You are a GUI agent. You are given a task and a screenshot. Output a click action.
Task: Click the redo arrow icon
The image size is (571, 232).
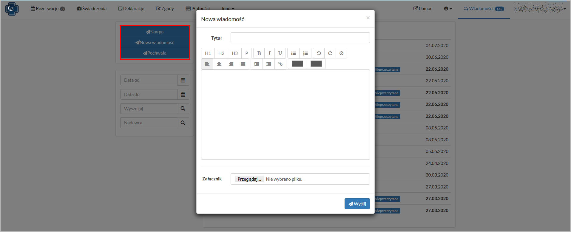pos(330,53)
